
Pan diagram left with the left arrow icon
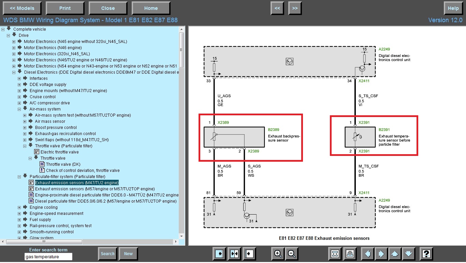[x=367, y=254]
